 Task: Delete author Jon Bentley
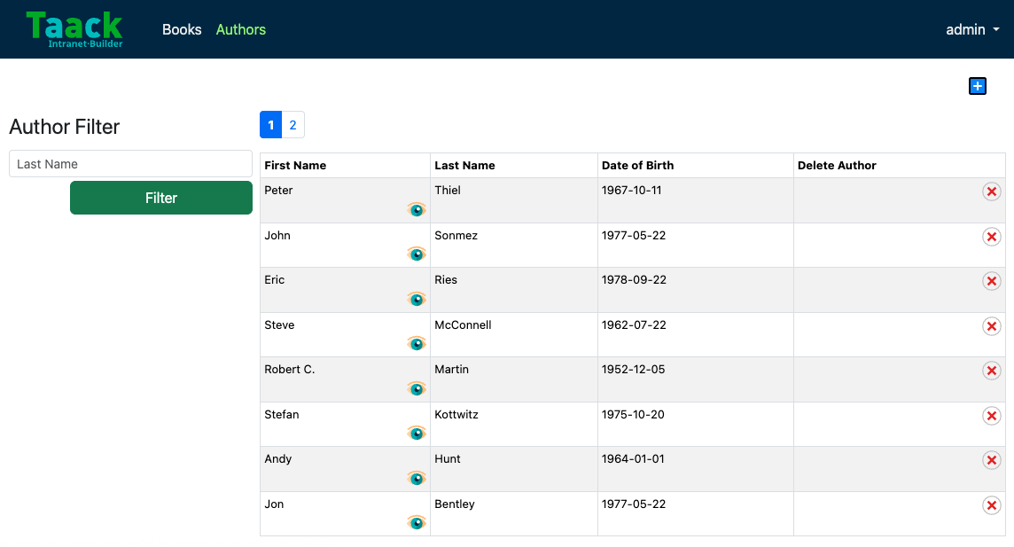pyautogui.click(x=991, y=505)
